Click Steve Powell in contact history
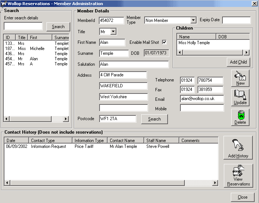Image resolution: width=259 pixels, height=203 pixels. pyautogui.click(x=158, y=146)
